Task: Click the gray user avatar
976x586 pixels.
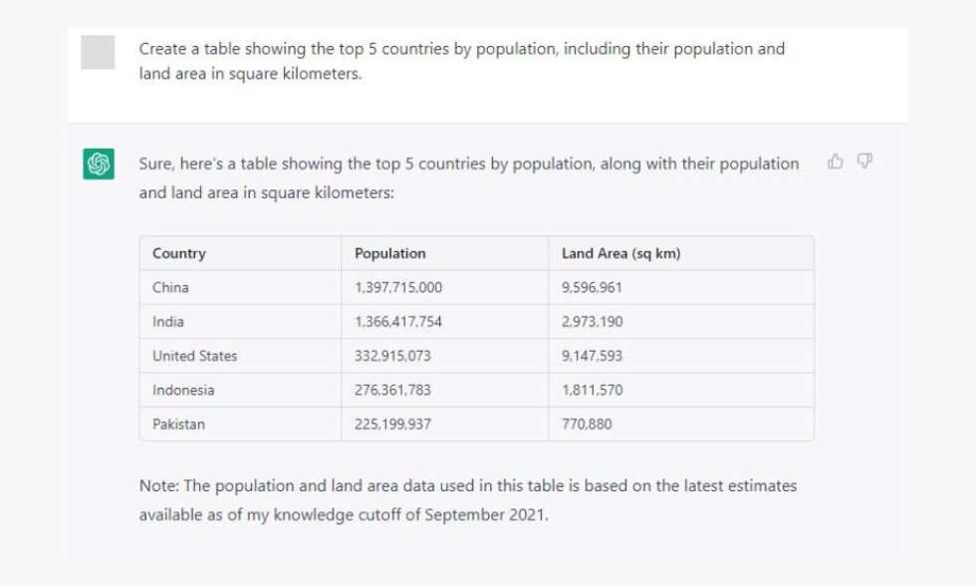Action: 98,52
